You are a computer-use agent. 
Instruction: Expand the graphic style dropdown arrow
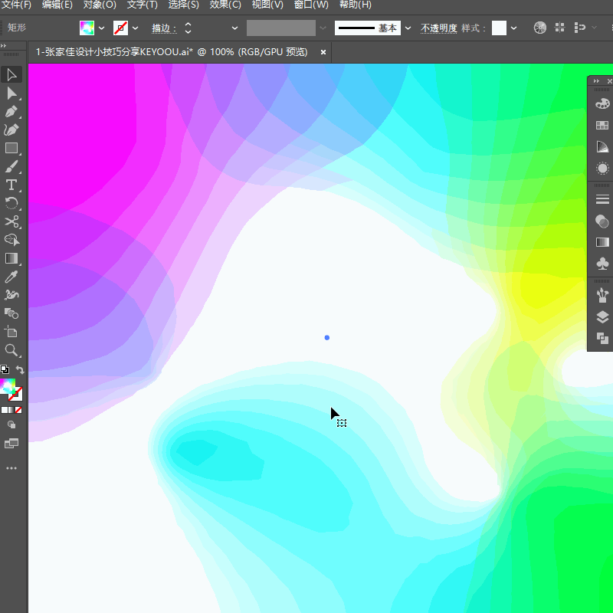pyautogui.click(x=513, y=28)
